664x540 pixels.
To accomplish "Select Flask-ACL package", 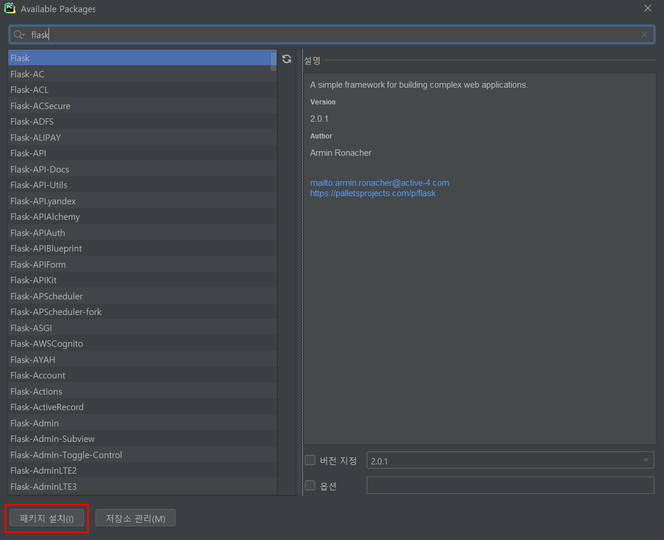I will (142, 90).
